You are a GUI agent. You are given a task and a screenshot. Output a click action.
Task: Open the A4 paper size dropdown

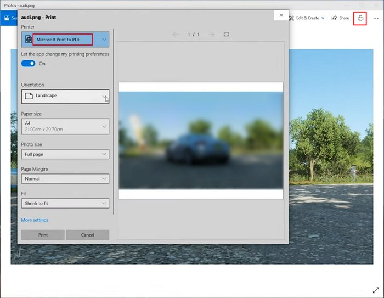click(x=65, y=126)
